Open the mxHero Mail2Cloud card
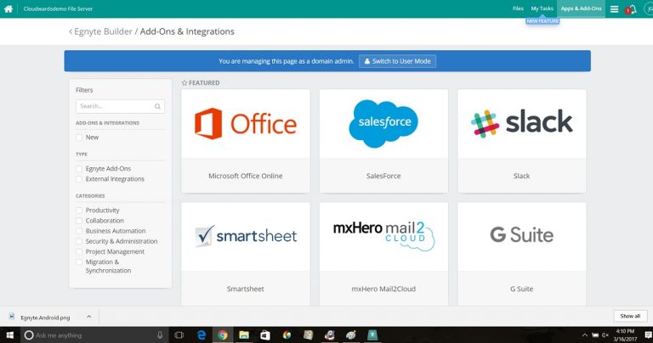Viewport: 653px width, 343px height. 383,254
